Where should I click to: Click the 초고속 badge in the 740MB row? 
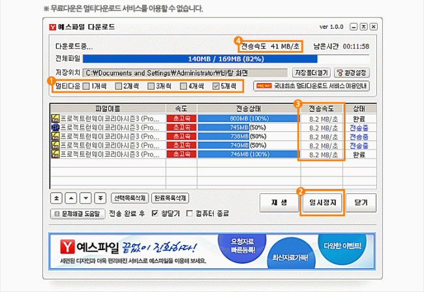[181, 145]
